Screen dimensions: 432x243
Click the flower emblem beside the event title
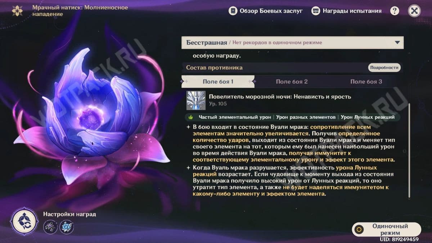point(17,11)
